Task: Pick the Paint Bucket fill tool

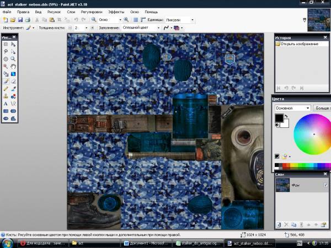Action: 6,73
